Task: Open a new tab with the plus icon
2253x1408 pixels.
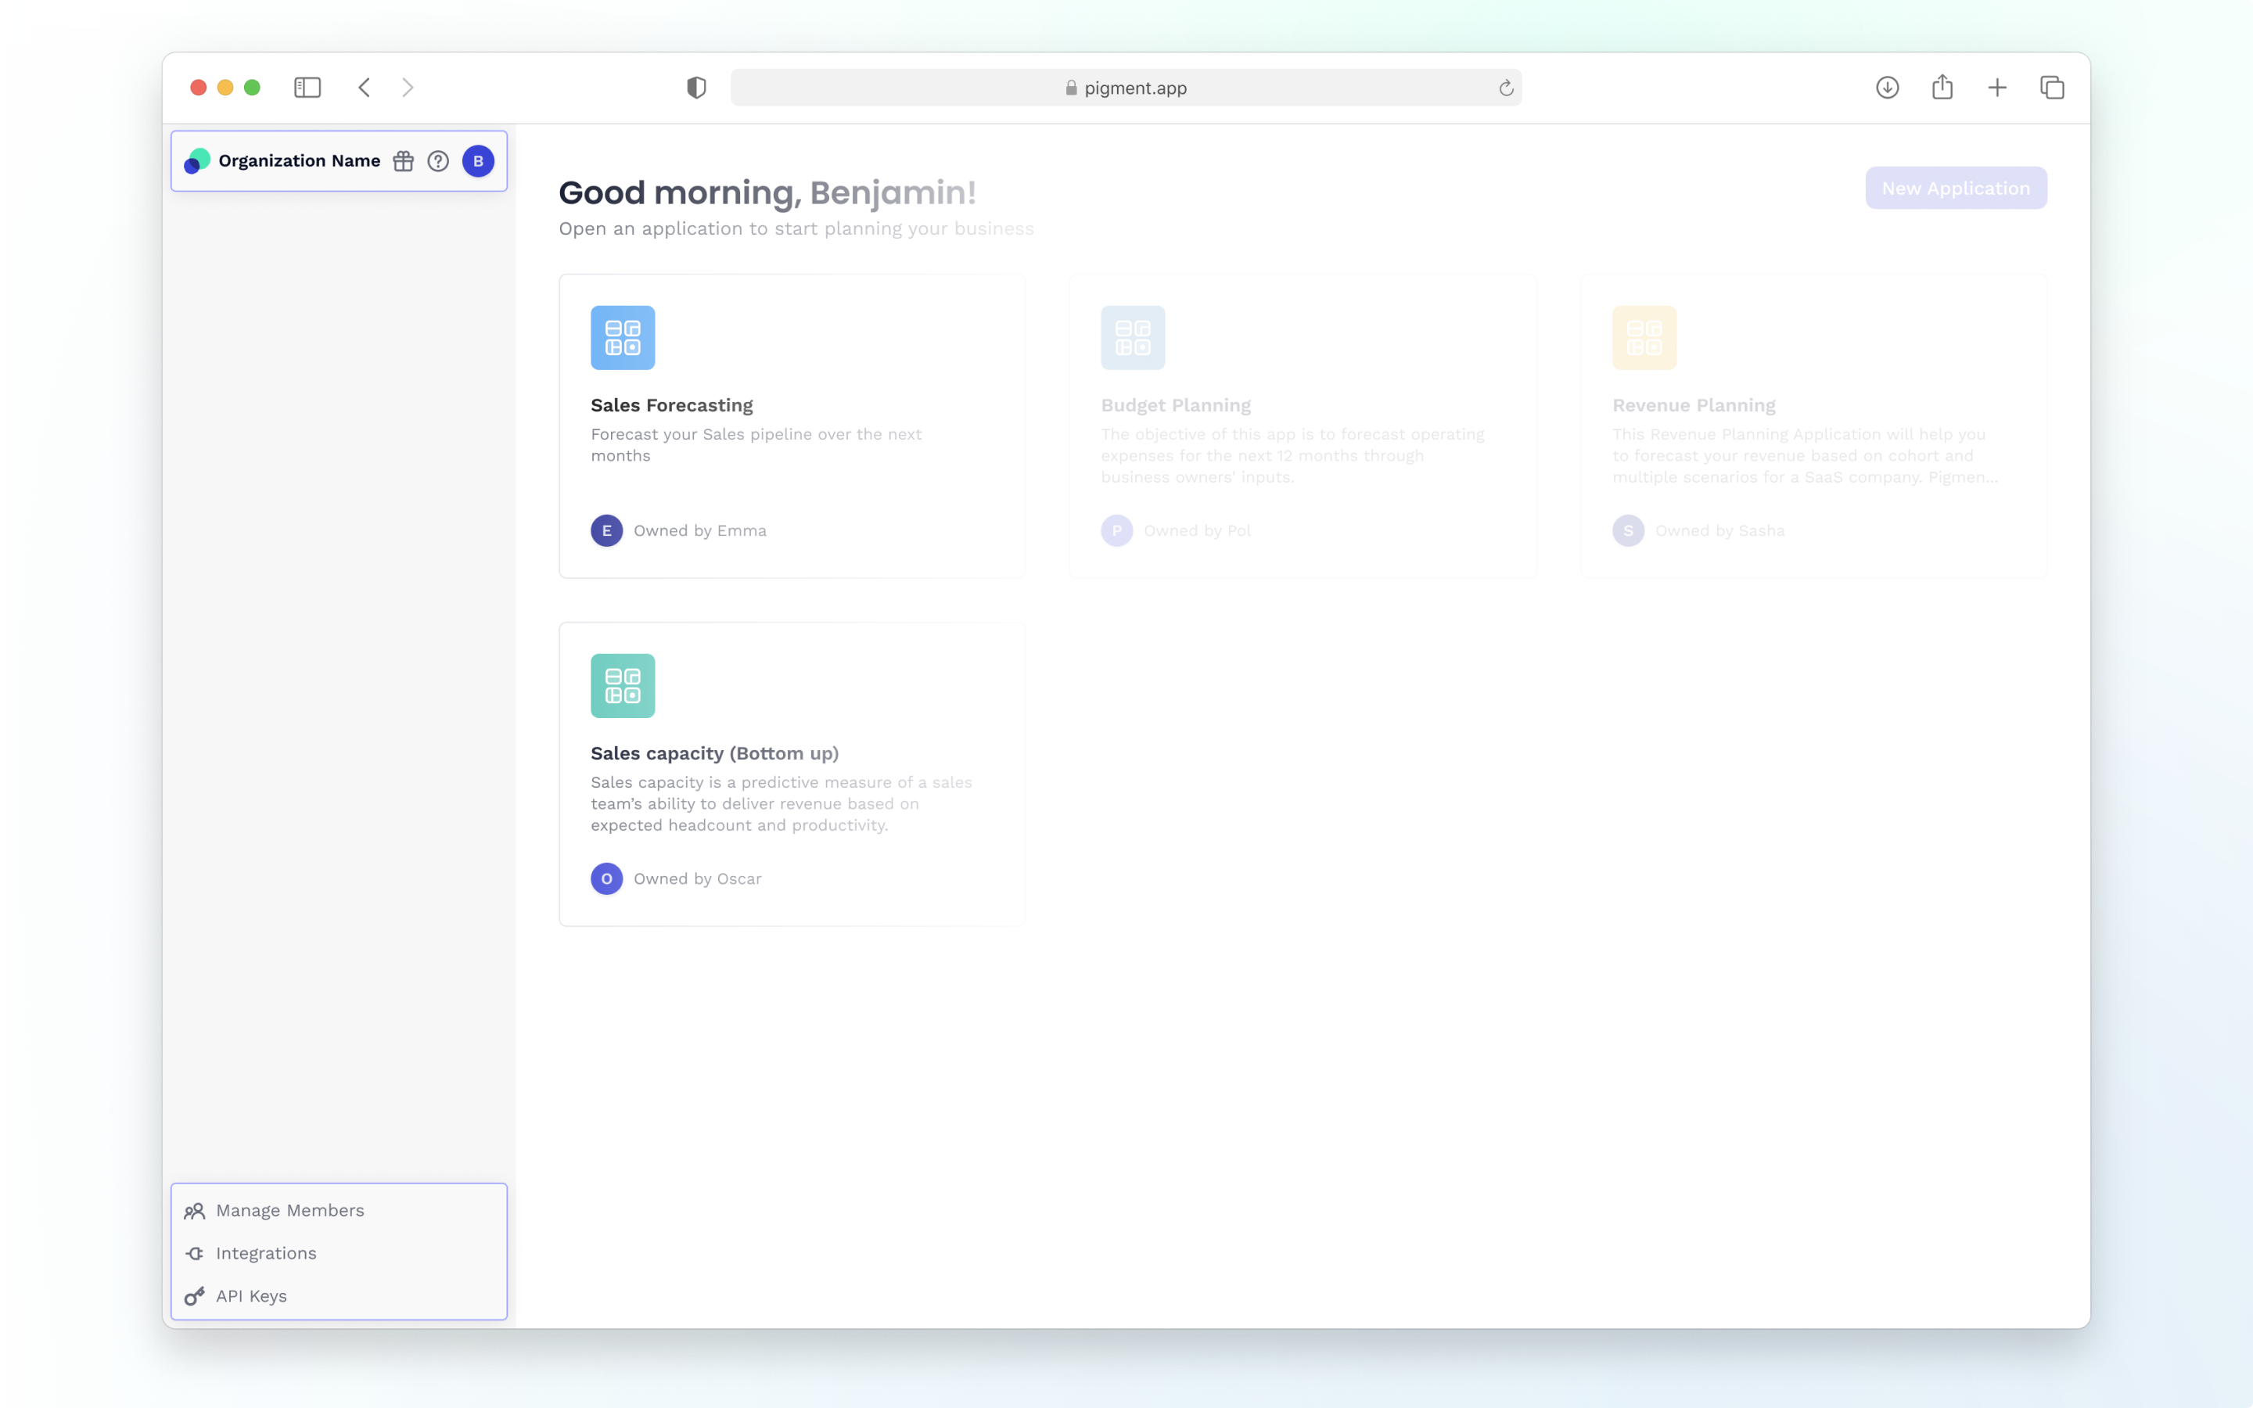Action: [1997, 88]
